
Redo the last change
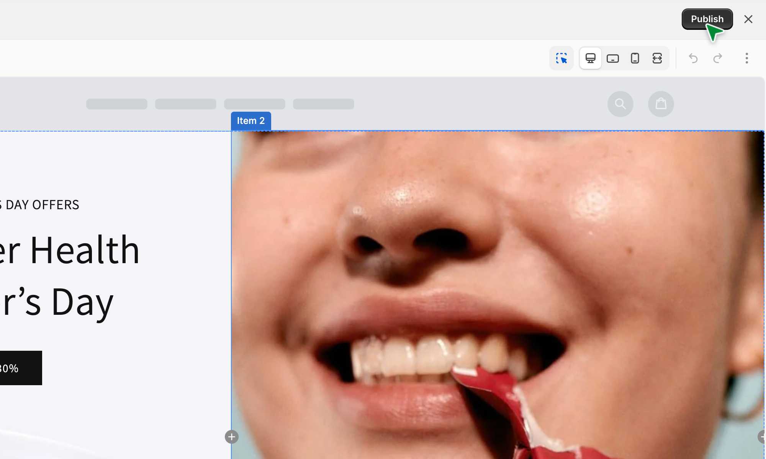pos(717,58)
